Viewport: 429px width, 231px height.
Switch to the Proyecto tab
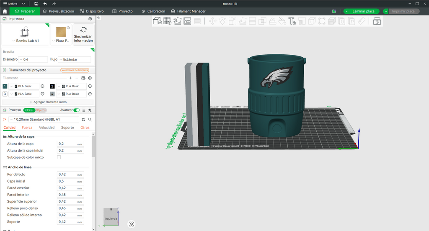pos(123,11)
